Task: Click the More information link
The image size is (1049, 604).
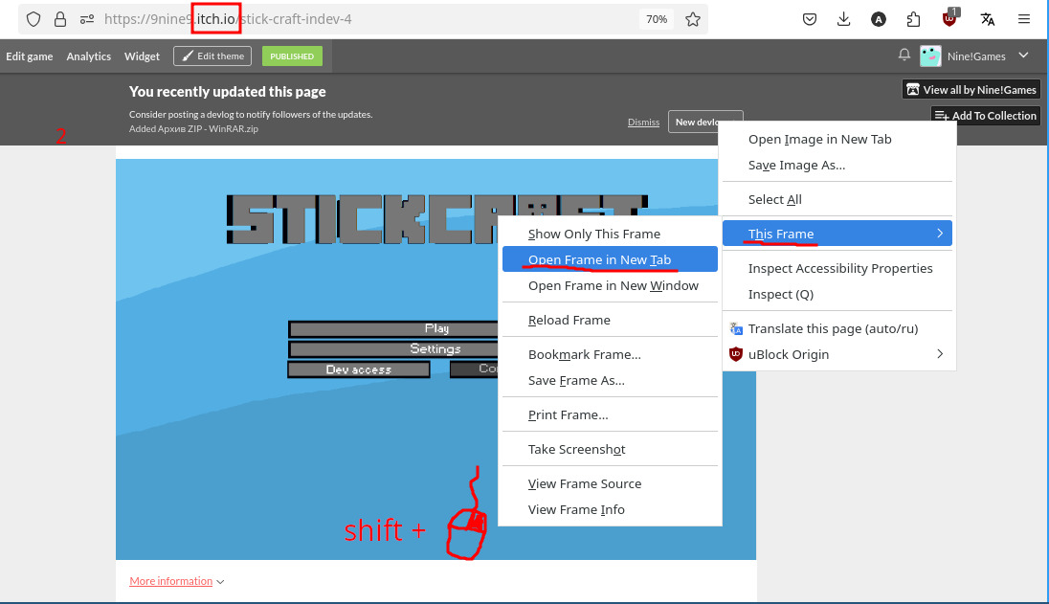Action: pyautogui.click(x=170, y=581)
